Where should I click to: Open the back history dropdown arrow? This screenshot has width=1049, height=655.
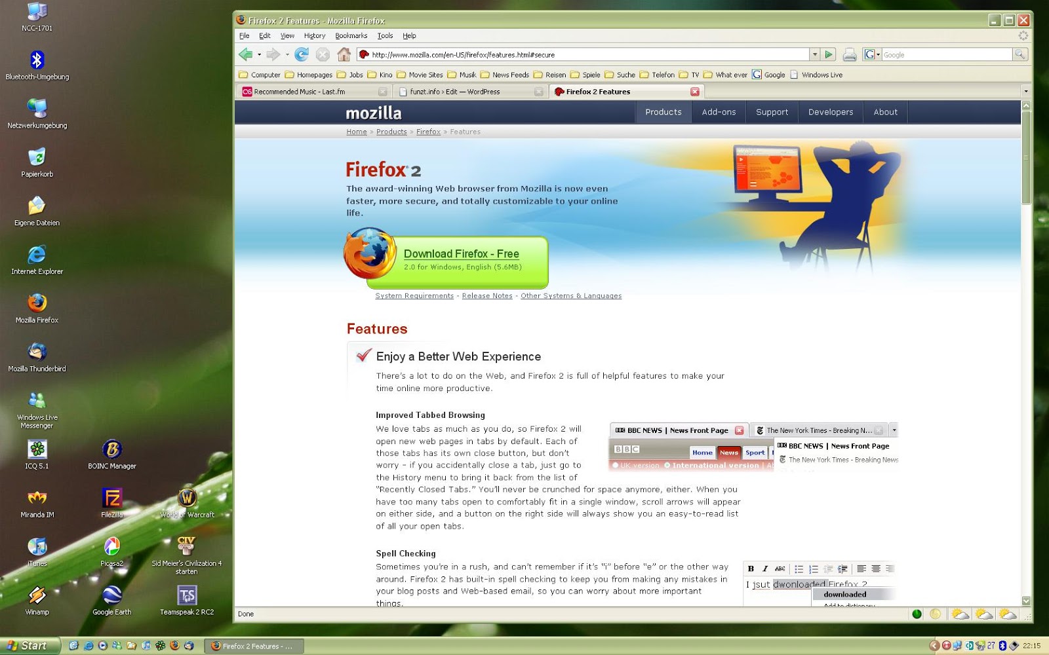[260, 55]
